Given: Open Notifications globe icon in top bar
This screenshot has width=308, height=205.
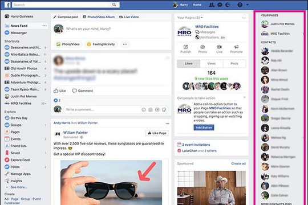Looking at the screenshot, I should pyautogui.click(x=228, y=5).
